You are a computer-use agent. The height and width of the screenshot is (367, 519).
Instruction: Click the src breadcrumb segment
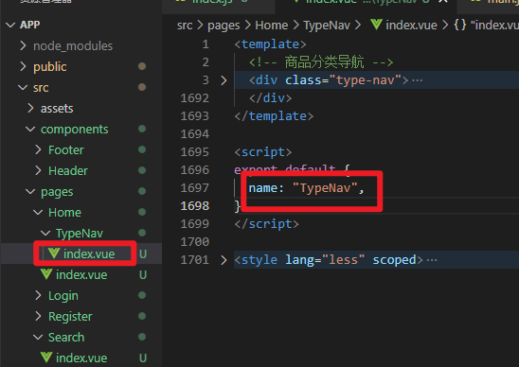(x=185, y=26)
